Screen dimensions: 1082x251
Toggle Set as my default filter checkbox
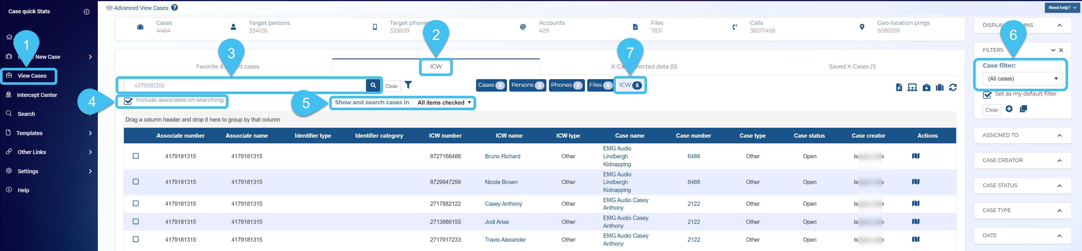pyautogui.click(x=988, y=95)
